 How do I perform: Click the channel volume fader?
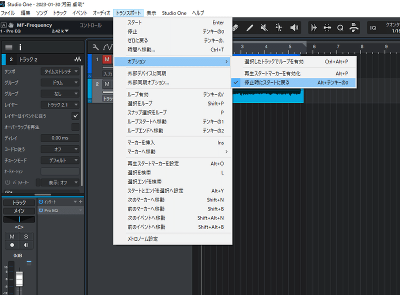(x=19, y=279)
